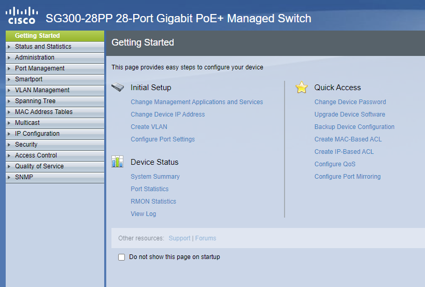Expand the Quality of Service arrow
This screenshot has height=287, width=425.
(x=9, y=166)
